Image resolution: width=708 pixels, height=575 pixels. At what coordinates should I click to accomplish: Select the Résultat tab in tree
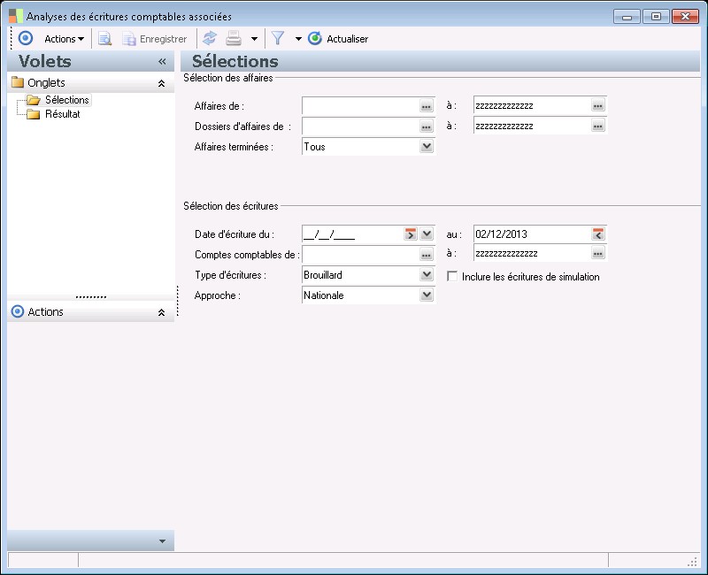63,114
